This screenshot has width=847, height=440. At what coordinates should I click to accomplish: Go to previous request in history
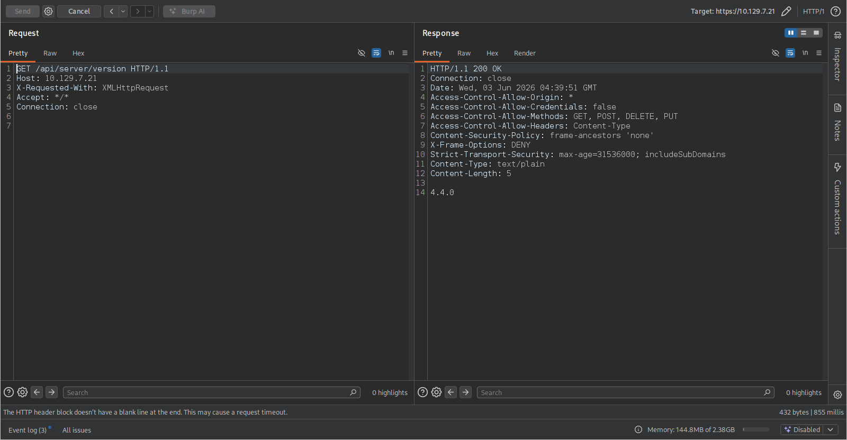click(x=111, y=11)
